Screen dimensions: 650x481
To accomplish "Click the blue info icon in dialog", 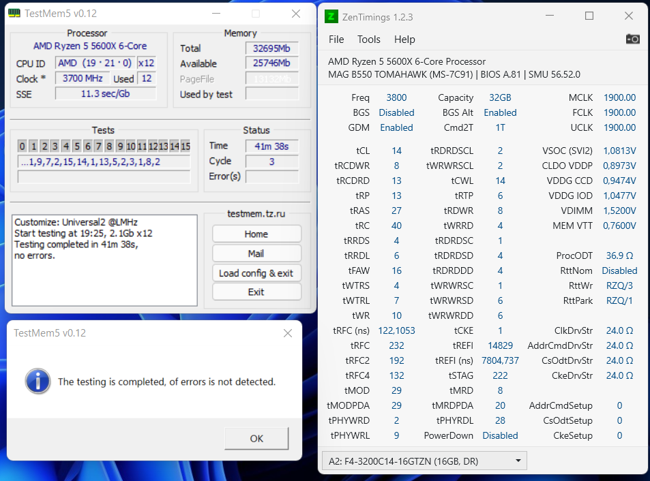I will (x=38, y=381).
